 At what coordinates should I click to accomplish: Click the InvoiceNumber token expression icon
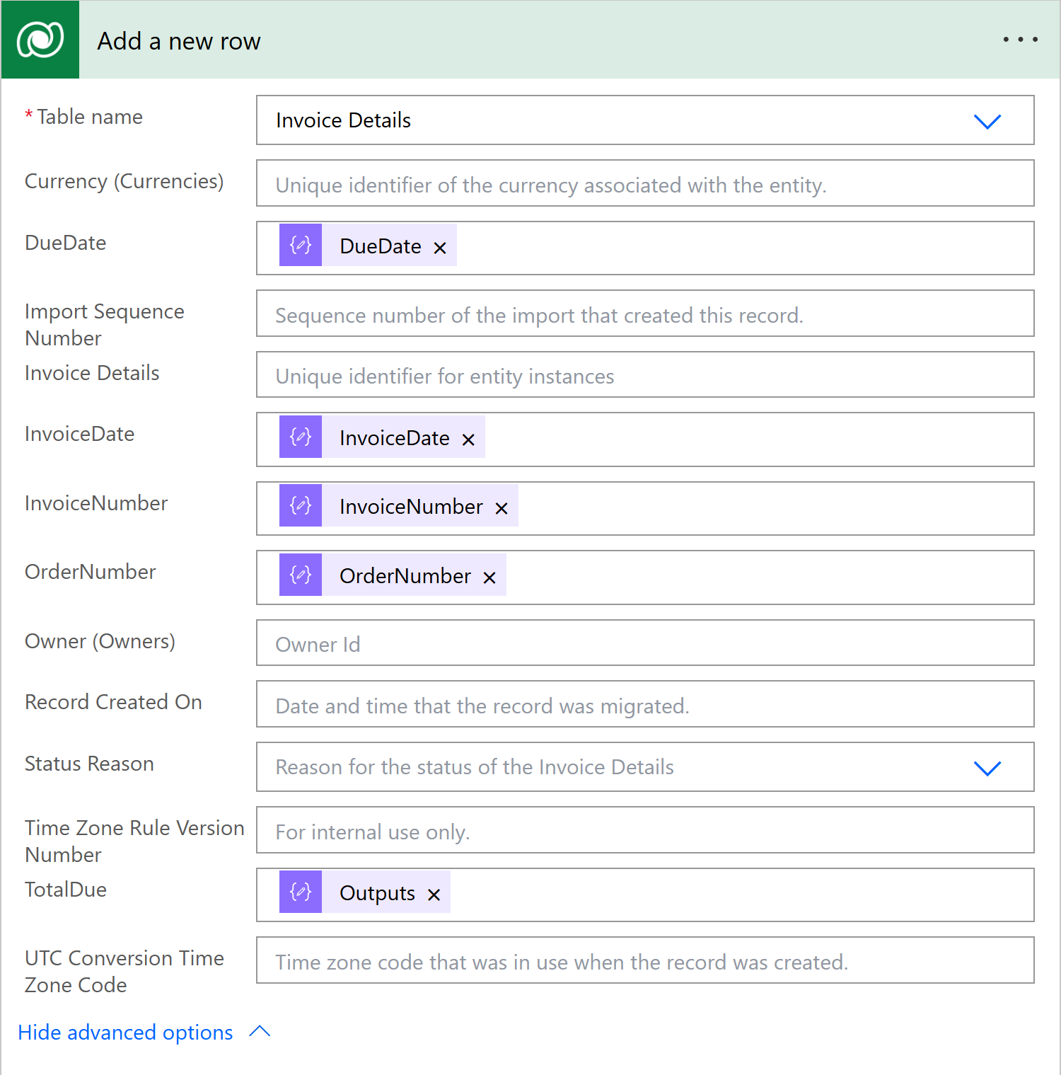point(301,505)
